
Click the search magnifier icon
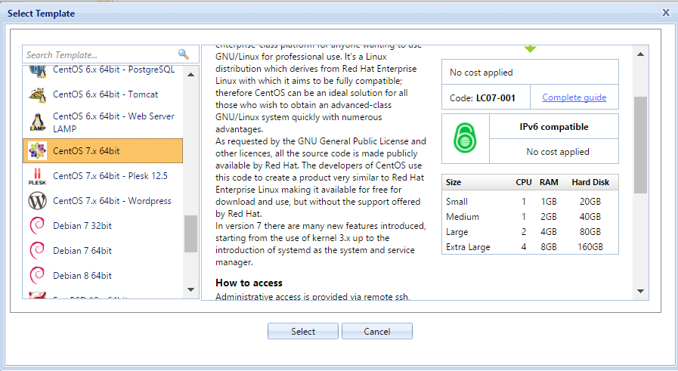point(184,54)
